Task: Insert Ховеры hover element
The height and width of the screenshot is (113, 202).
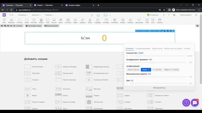Action: tap(123, 21)
